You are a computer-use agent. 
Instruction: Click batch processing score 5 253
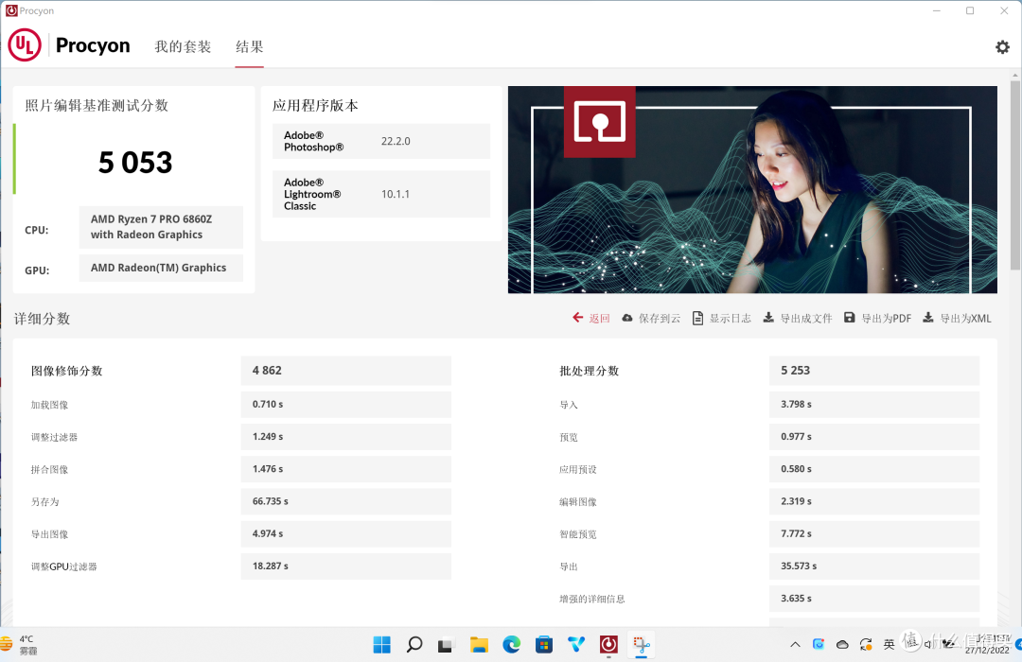pyautogui.click(x=874, y=370)
